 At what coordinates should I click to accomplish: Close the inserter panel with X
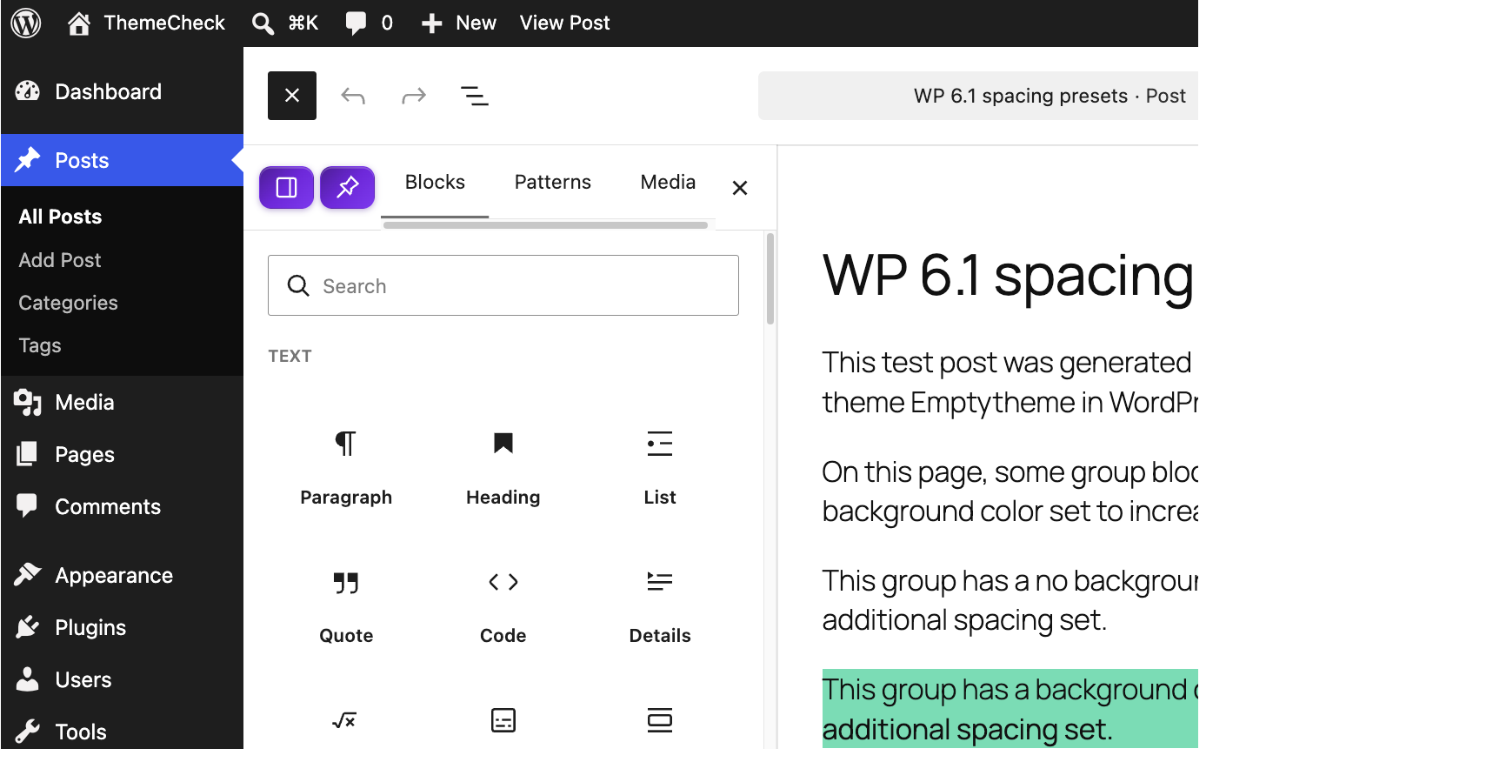pyautogui.click(x=740, y=188)
